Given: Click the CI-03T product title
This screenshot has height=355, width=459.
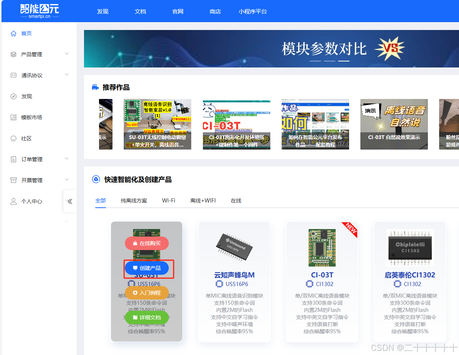Looking at the screenshot, I should click(322, 275).
